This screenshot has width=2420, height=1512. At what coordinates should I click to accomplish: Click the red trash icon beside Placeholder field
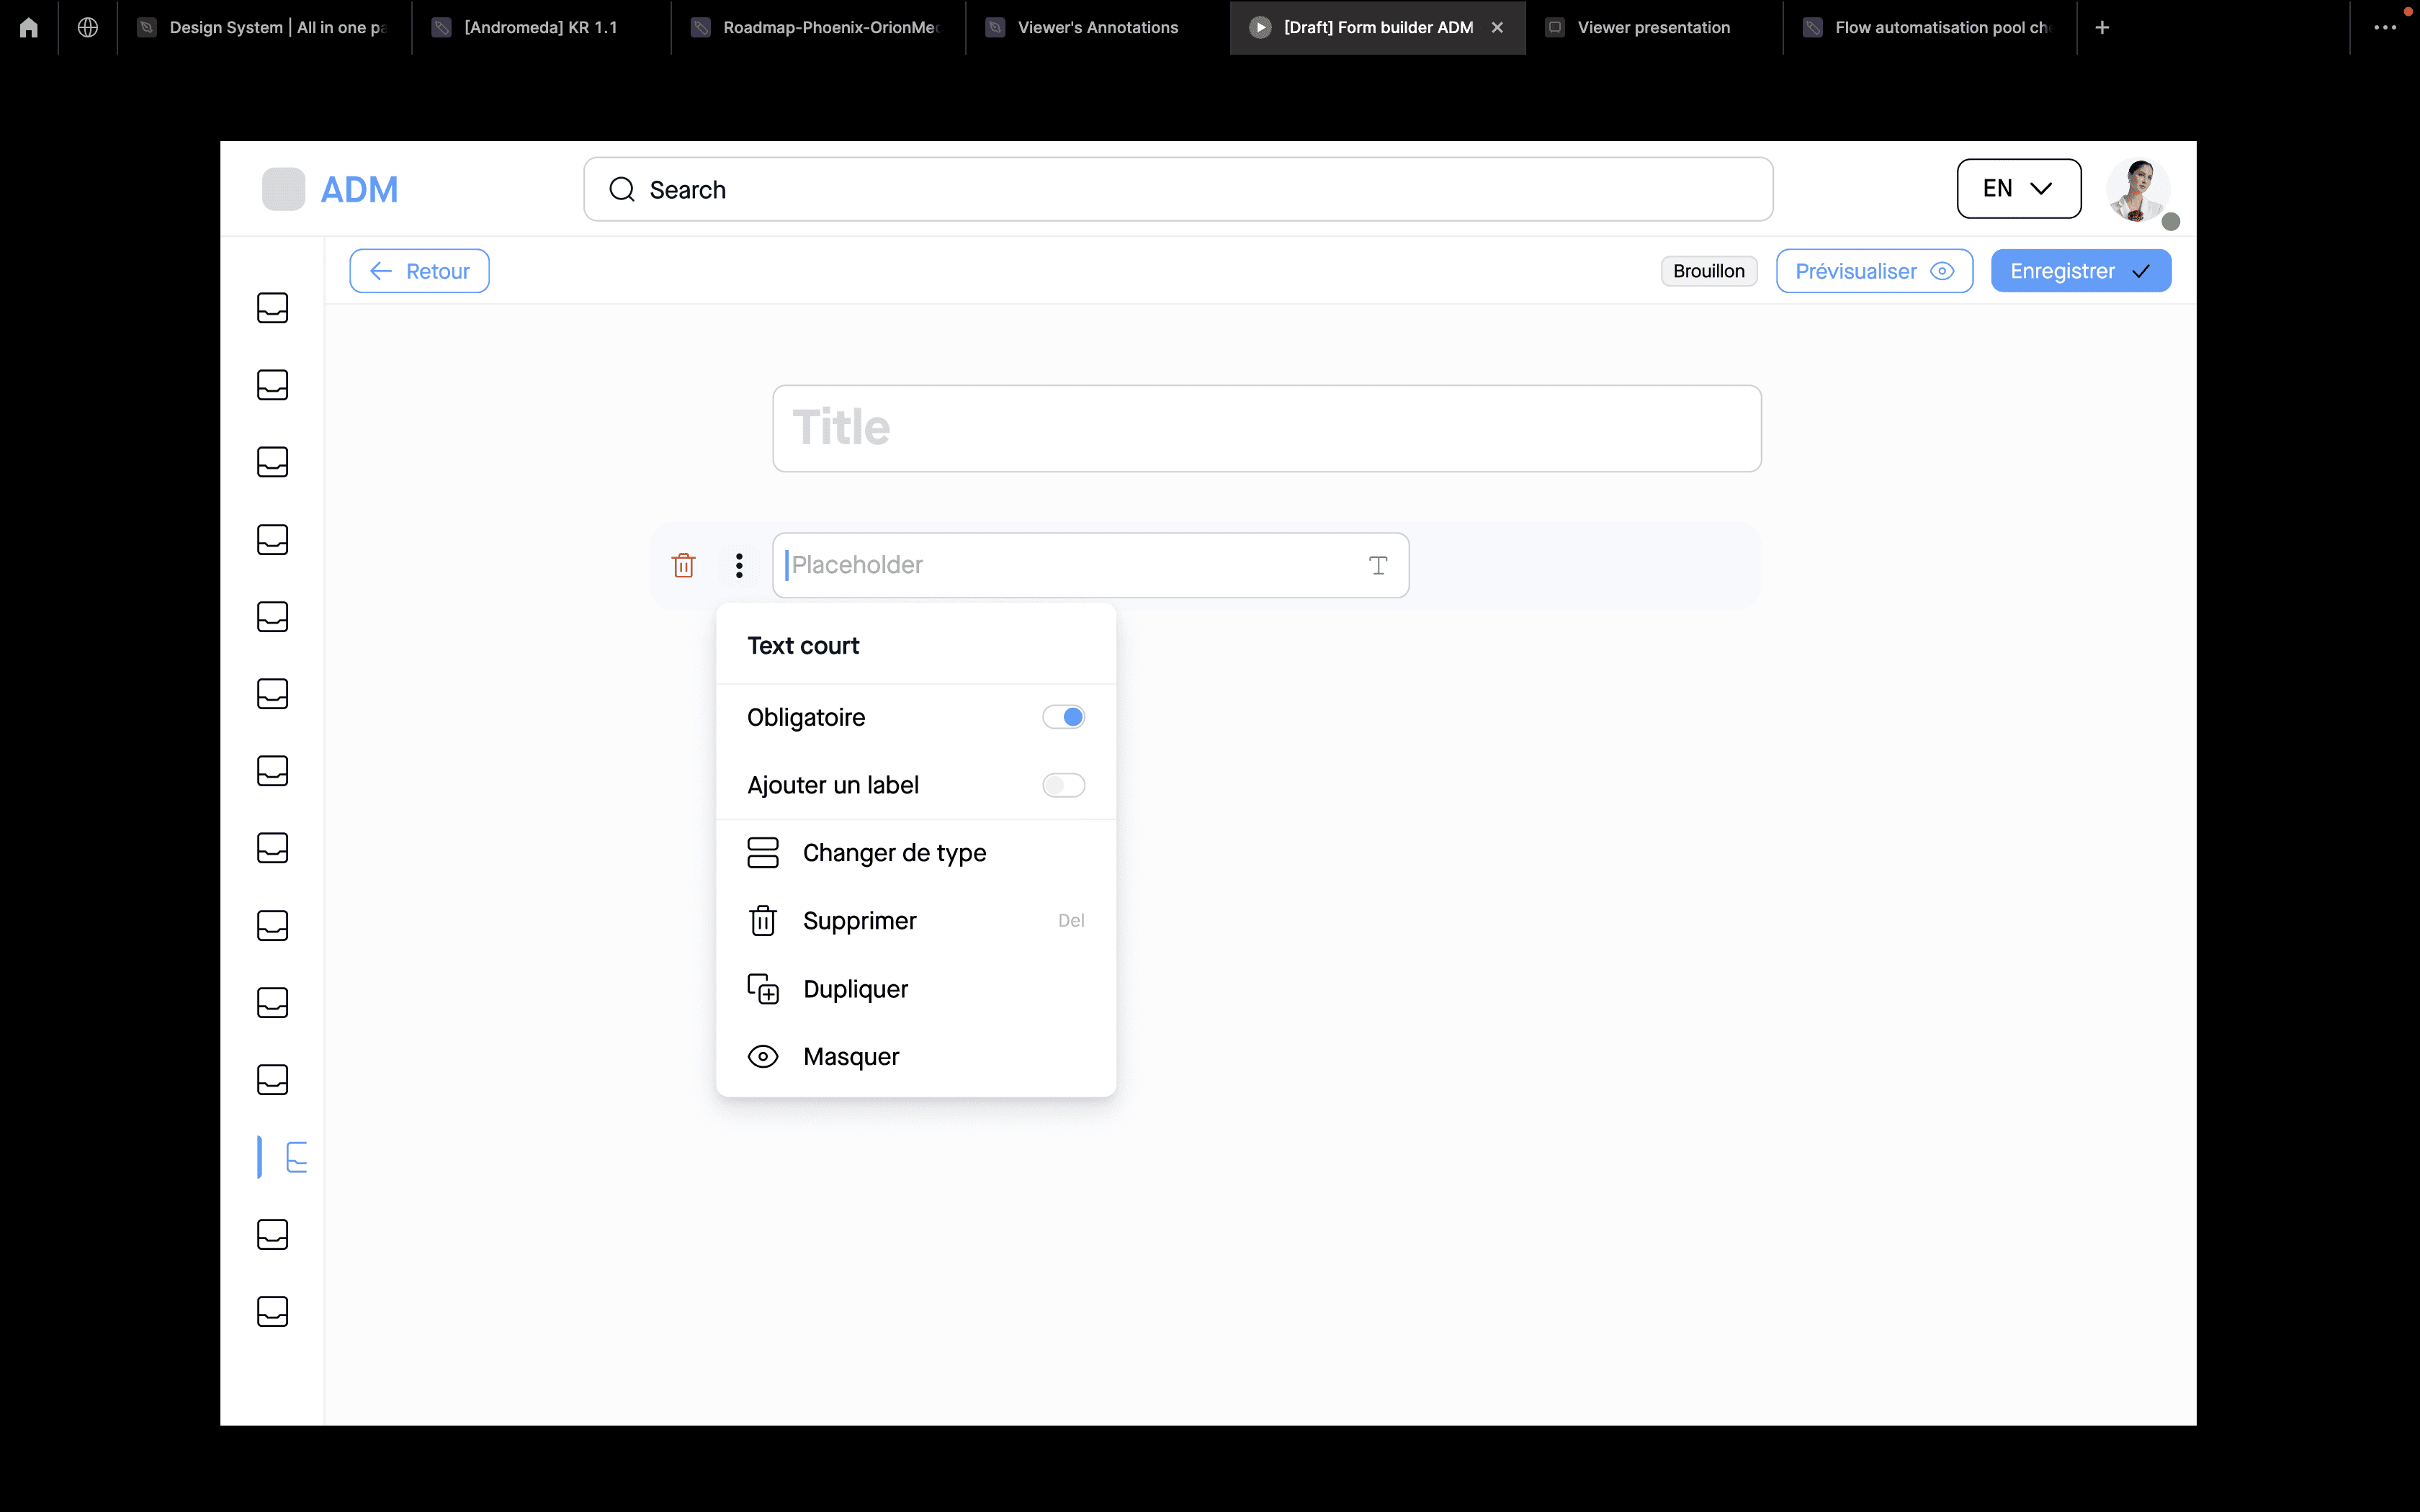(x=683, y=565)
